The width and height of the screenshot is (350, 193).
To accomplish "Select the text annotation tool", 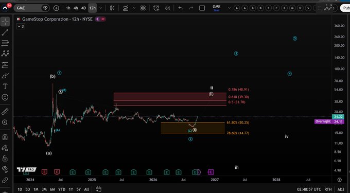I will (5, 86).
